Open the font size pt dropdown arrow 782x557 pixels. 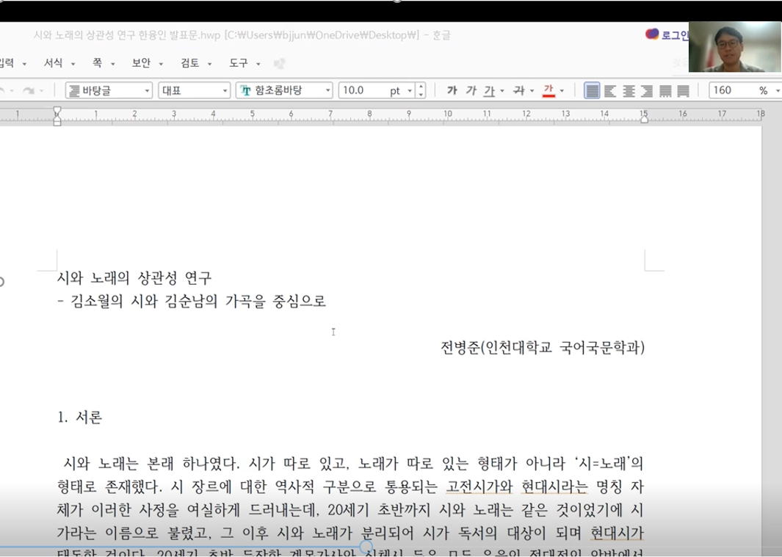click(410, 90)
